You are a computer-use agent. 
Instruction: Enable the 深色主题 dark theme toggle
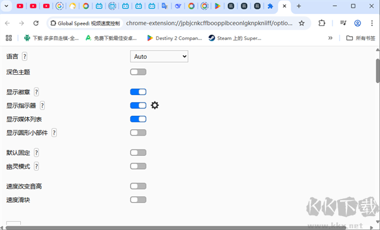click(x=138, y=72)
